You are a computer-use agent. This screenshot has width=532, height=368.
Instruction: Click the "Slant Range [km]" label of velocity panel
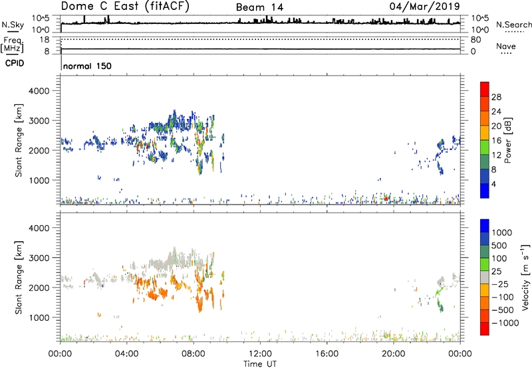[19, 278]
